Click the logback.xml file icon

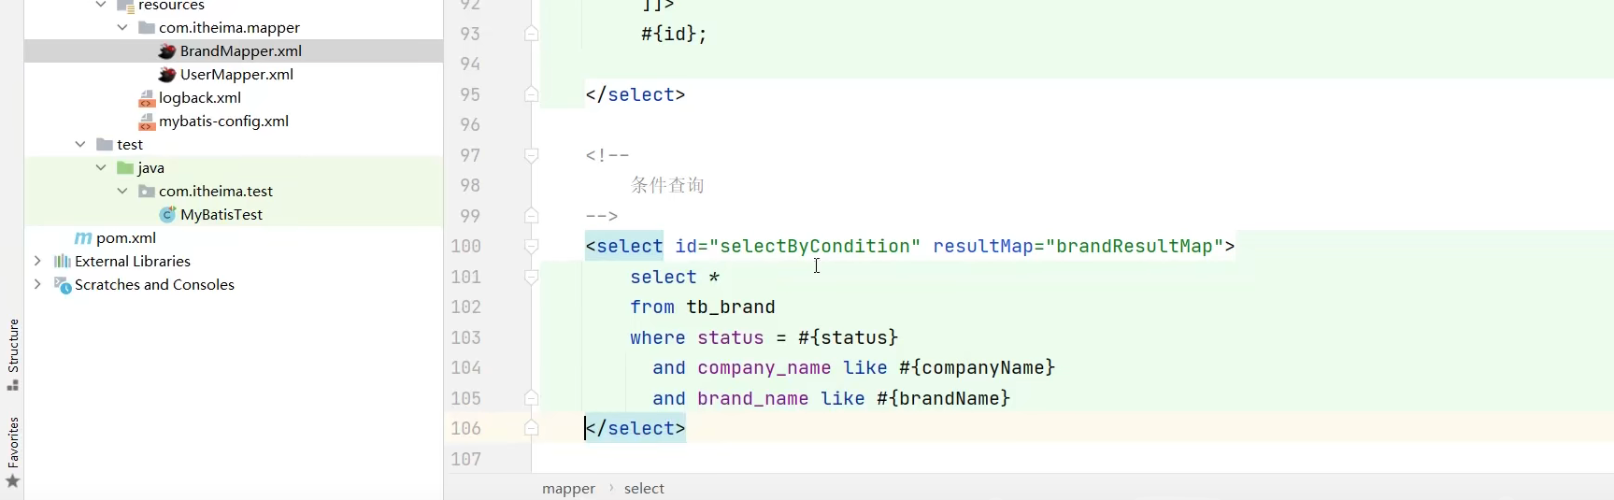pyautogui.click(x=147, y=98)
